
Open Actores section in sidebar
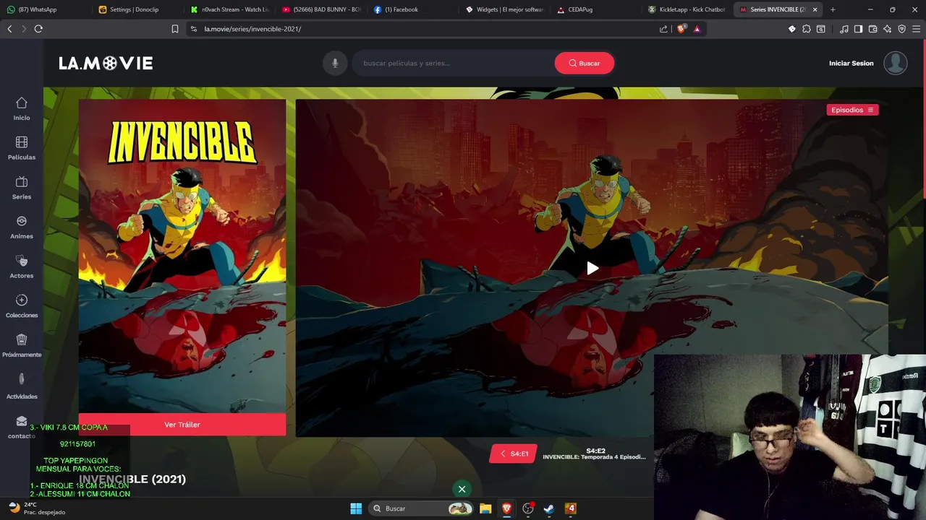(22, 266)
